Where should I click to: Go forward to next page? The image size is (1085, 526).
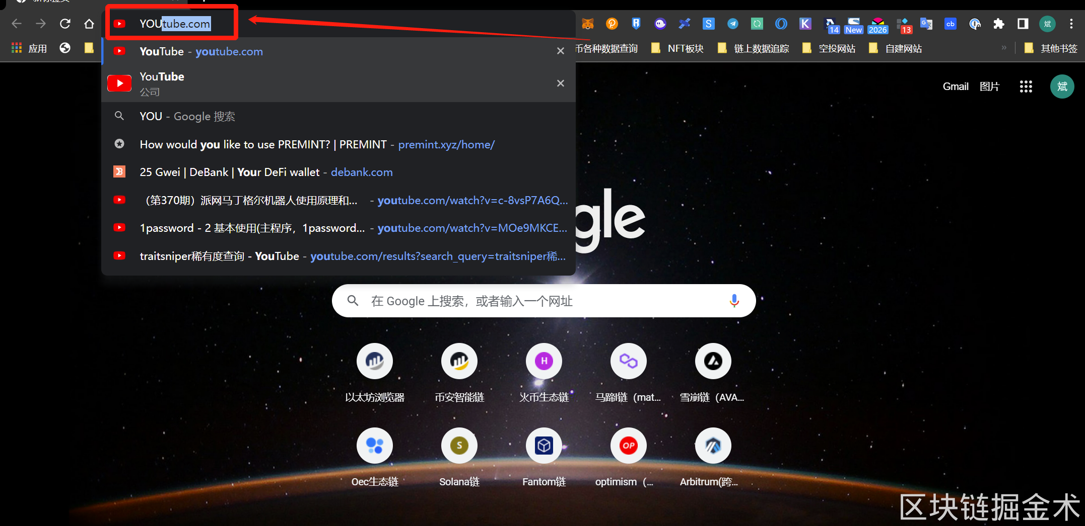(x=41, y=24)
